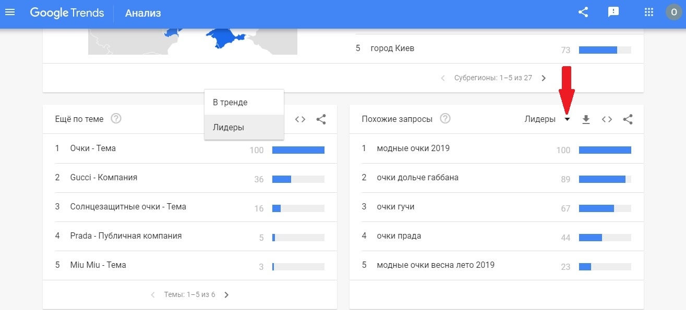686x310 pixels.
Task: Go to next topics page
Action: tap(226, 295)
